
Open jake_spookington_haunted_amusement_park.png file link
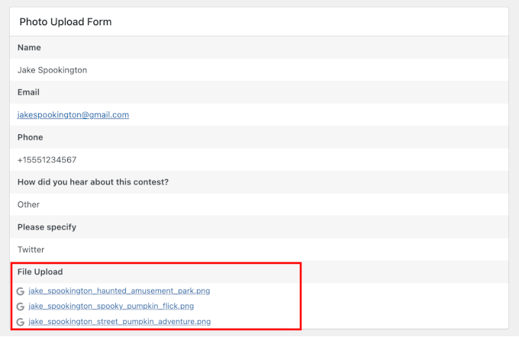click(119, 291)
